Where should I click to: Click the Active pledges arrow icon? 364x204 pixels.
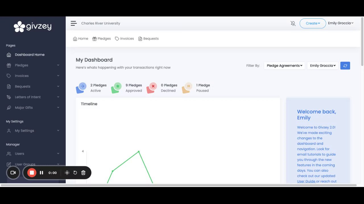coord(81,88)
